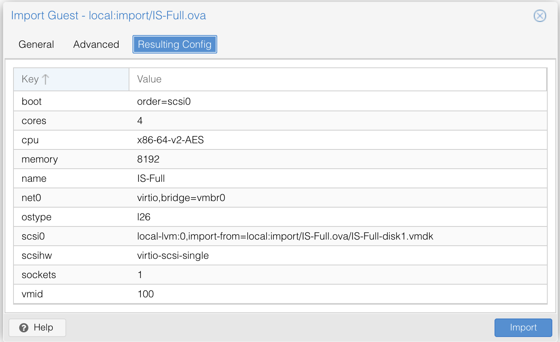This screenshot has height=342, width=560.
Task: Click the vmid 100 row
Action: click(x=280, y=294)
